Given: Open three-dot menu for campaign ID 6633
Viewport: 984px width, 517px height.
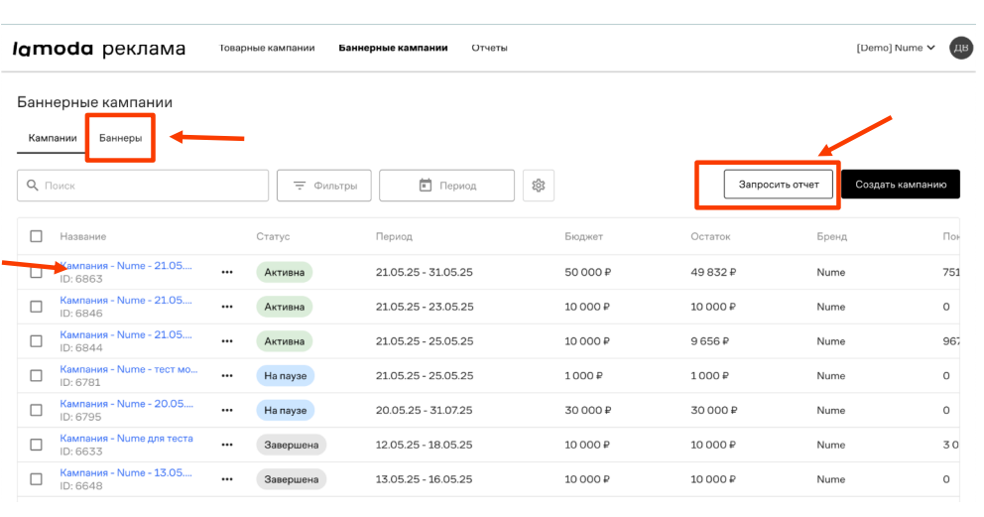Looking at the screenshot, I should click(x=227, y=445).
